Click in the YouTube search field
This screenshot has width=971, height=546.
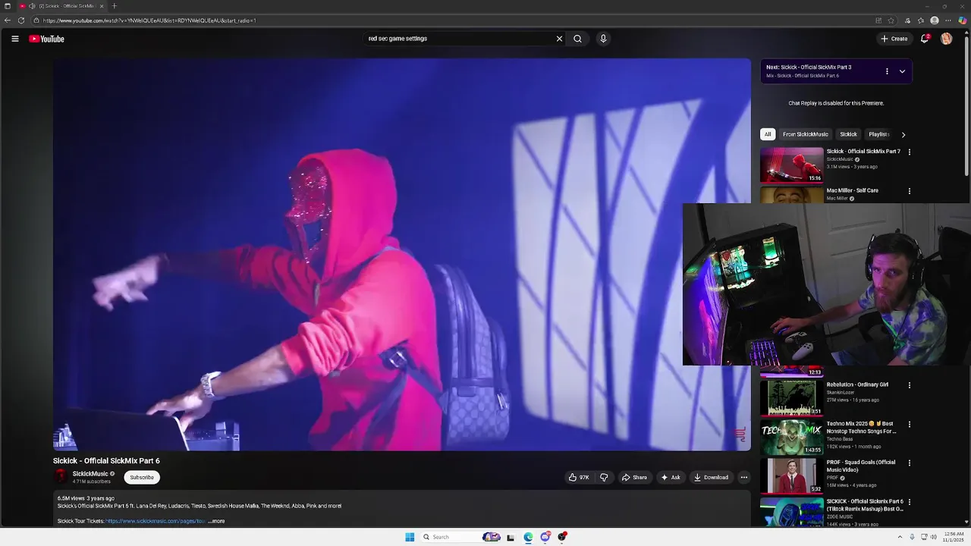pos(458,39)
